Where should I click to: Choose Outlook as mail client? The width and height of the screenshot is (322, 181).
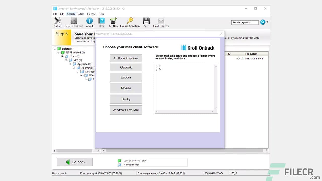coord(126,67)
